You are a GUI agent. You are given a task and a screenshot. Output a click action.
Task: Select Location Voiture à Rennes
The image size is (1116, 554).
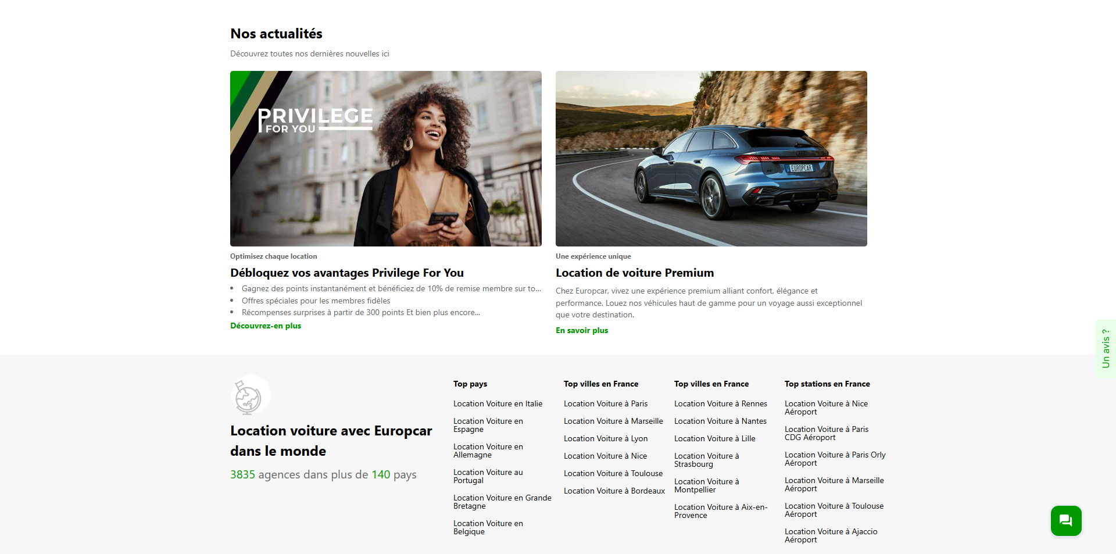721,403
